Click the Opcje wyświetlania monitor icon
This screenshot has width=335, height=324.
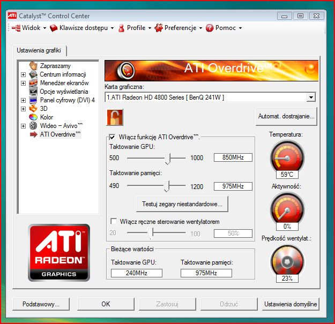tap(33, 92)
